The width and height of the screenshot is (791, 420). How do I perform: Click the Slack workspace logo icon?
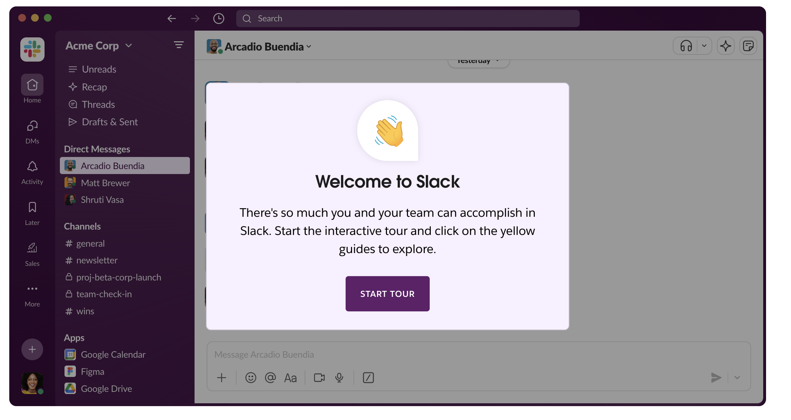[32, 49]
